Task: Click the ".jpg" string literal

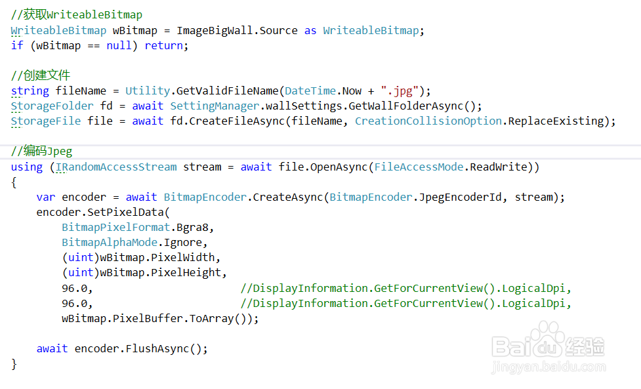Action: [x=400, y=91]
